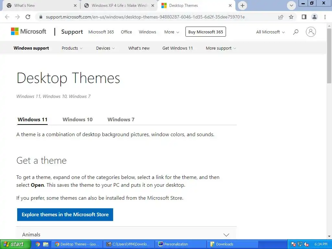Screen dimensions: 332x249
Task: Sign in with the account icon
Action: (311, 32)
